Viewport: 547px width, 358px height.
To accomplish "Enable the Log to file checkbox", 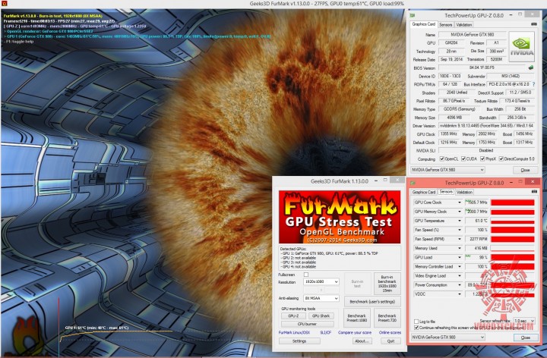I will (x=416, y=322).
